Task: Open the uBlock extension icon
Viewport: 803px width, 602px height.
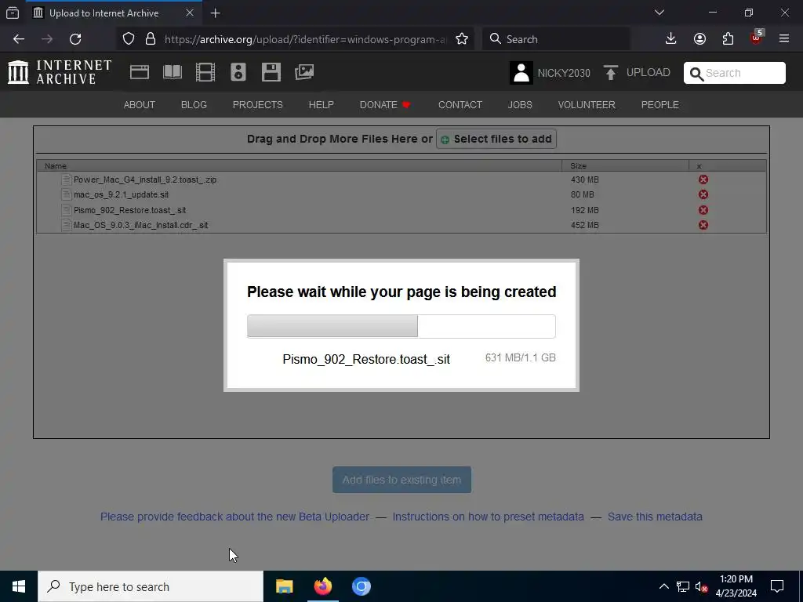Action: click(x=757, y=38)
